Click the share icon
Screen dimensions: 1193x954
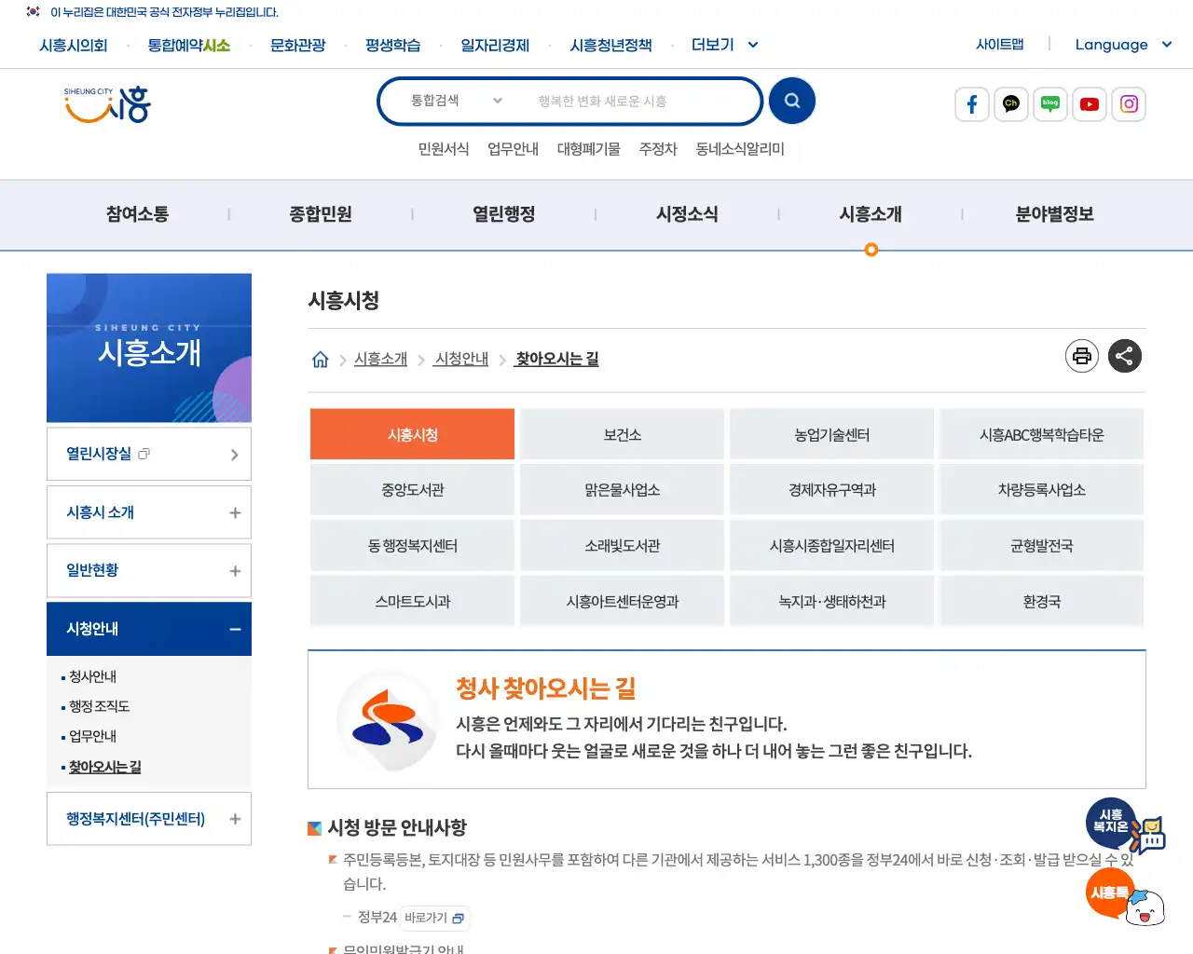pos(1125,356)
